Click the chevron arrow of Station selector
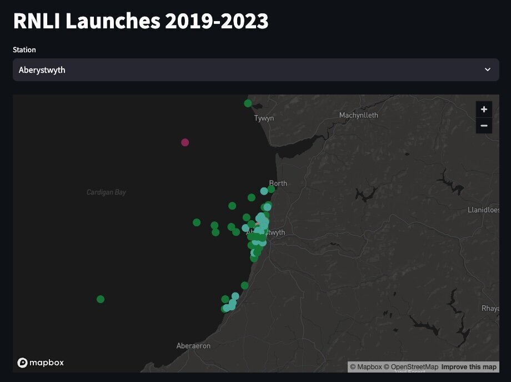 coord(487,70)
